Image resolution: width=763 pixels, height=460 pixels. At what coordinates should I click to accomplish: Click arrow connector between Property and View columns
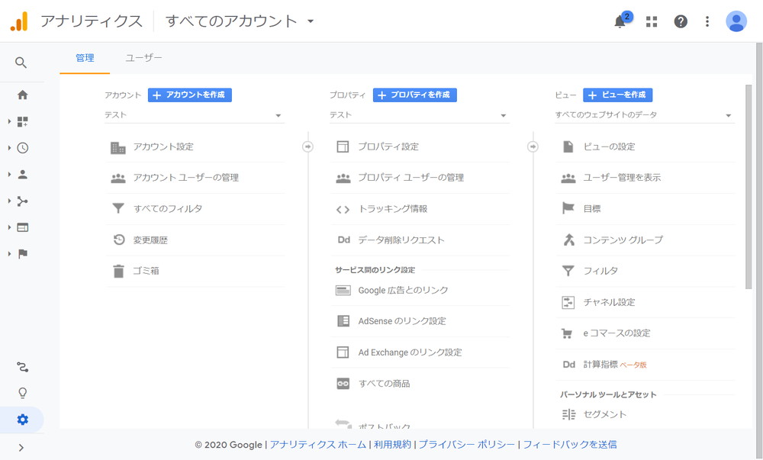(x=533, y=146)
